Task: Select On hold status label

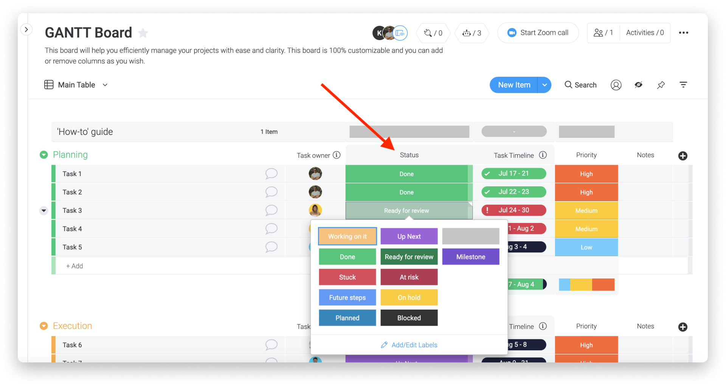Action: point(409,297)
